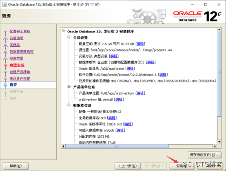The image size is (226, 171).
Task: Edit the 软件位置 dbhome_1 path
Action: point(163,75)
